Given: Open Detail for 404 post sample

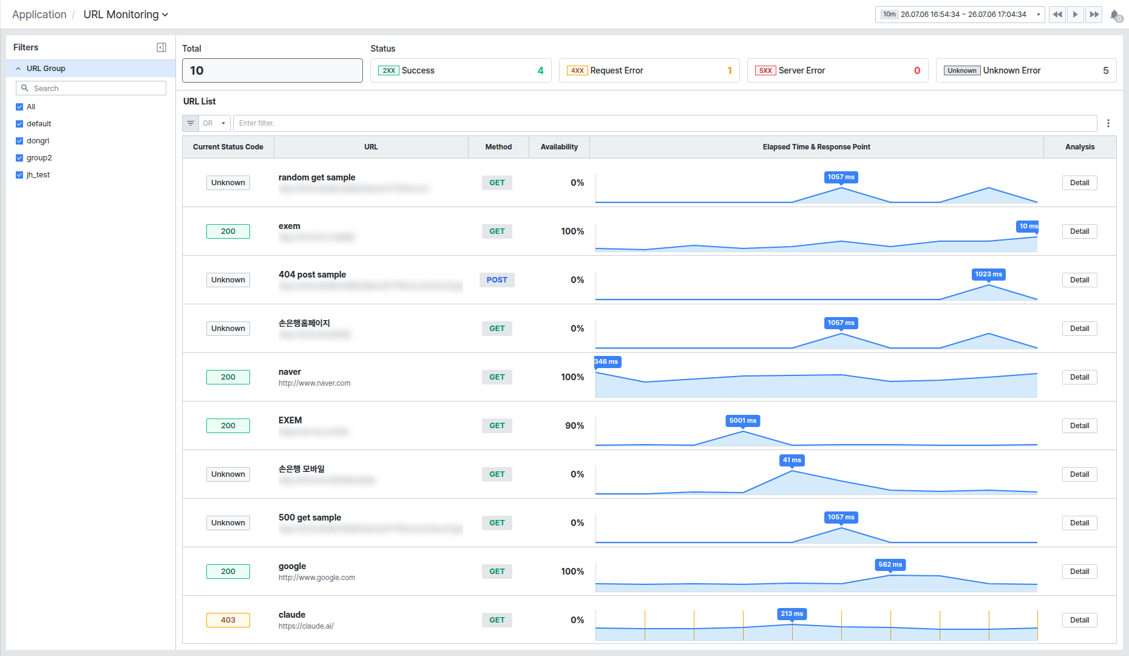Looking at the screenshot, I should pos(1079,280).
